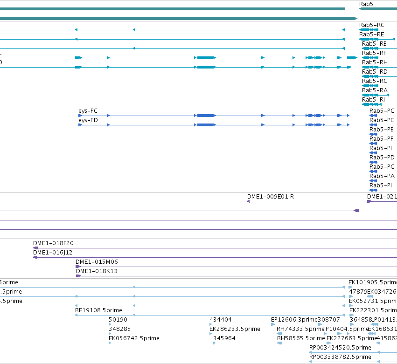Select the Rab5-PE protein label
This screenshot has width=397, height=364.
[382, 120]
